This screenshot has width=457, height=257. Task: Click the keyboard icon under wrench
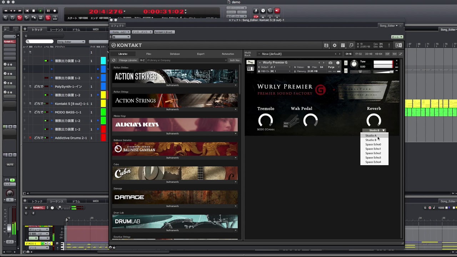point(251,69)
